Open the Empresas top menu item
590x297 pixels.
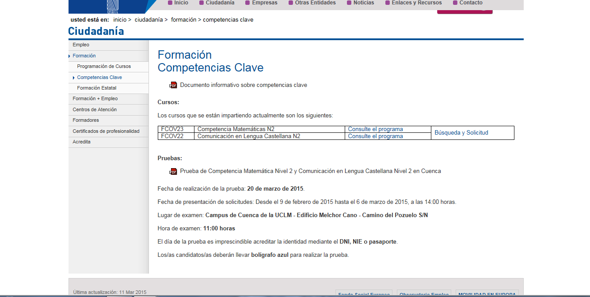pos(264,3)
